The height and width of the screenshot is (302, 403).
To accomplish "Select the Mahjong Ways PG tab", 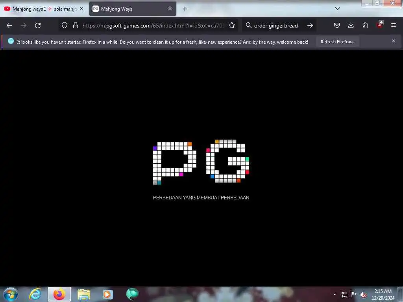I will [x=133, y=9].
